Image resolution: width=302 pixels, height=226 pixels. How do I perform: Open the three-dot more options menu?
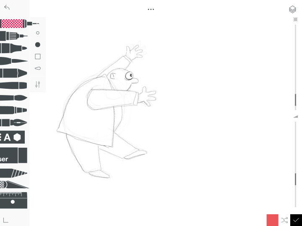pos(151,9)
